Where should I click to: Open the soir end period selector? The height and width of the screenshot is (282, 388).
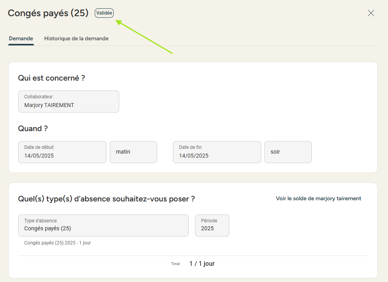tap(288, 152)
